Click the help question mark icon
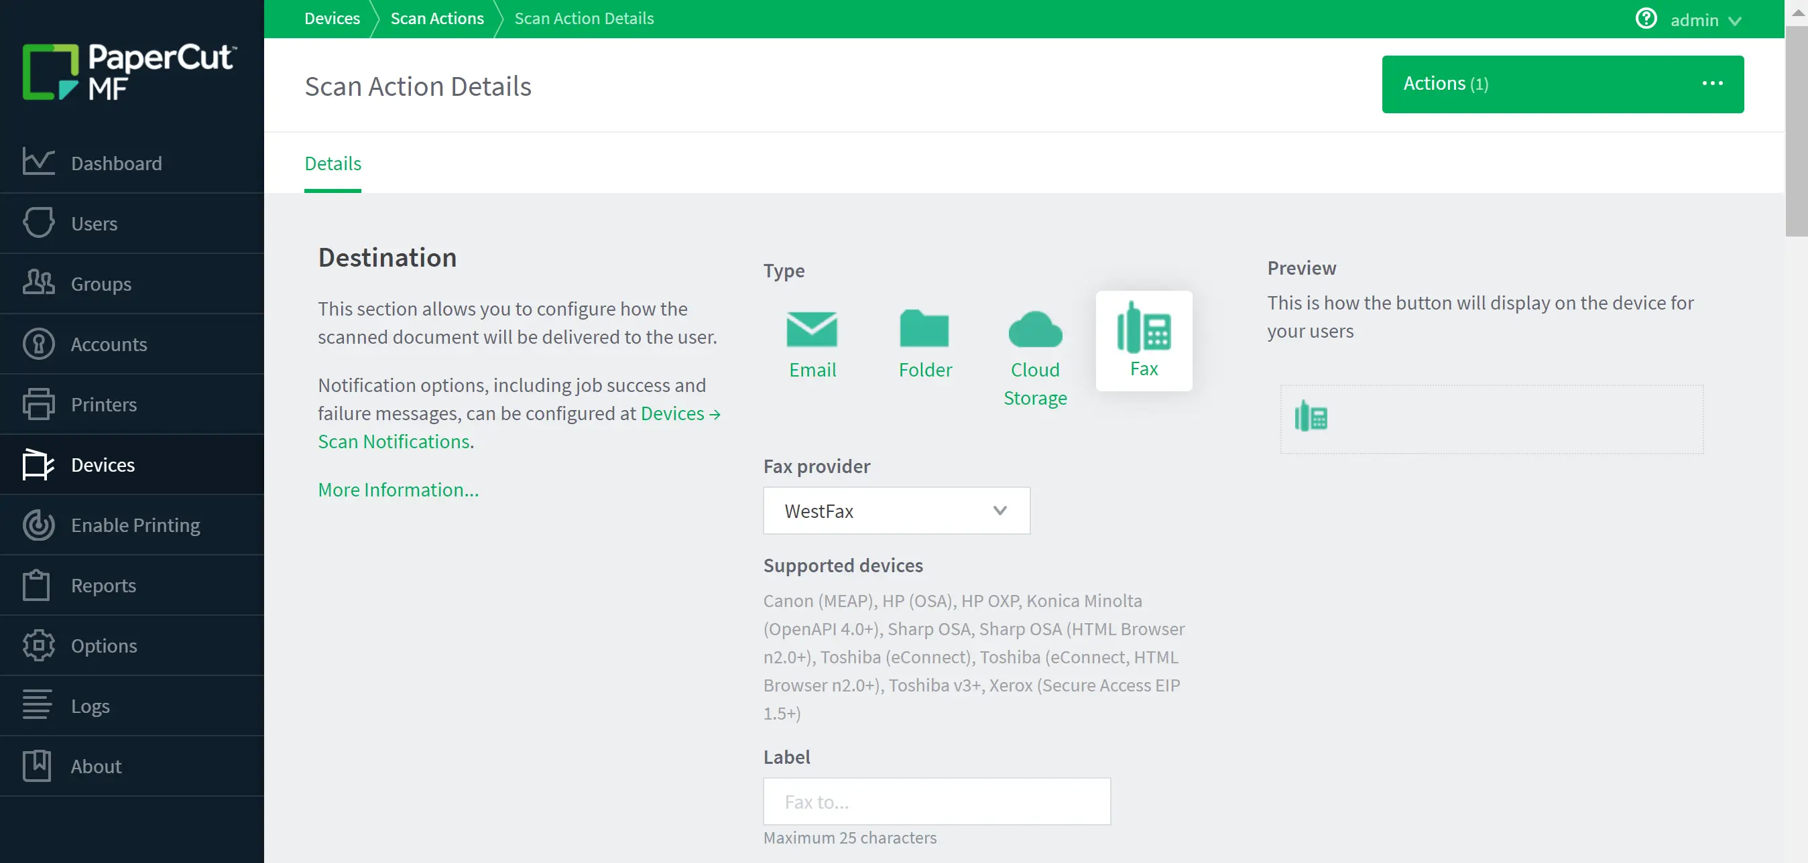 click(x=1645, y=19)
